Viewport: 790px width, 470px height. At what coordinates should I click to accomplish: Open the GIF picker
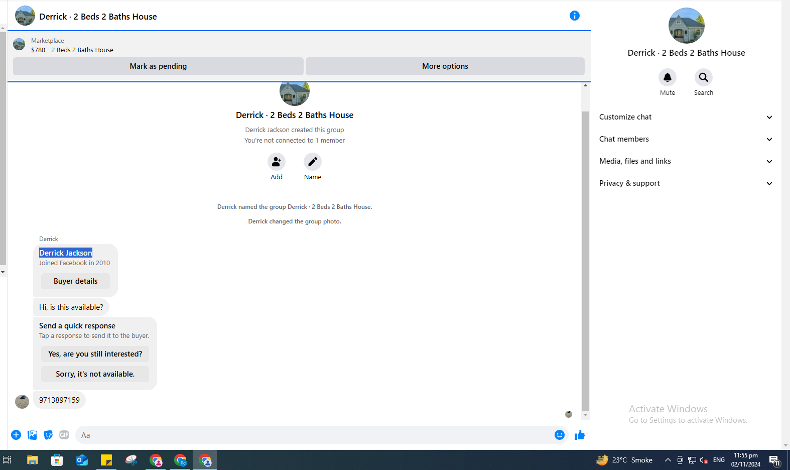(64, 435)
